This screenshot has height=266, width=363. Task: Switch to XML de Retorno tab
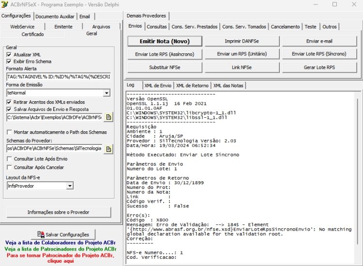(x=192, y=86)
